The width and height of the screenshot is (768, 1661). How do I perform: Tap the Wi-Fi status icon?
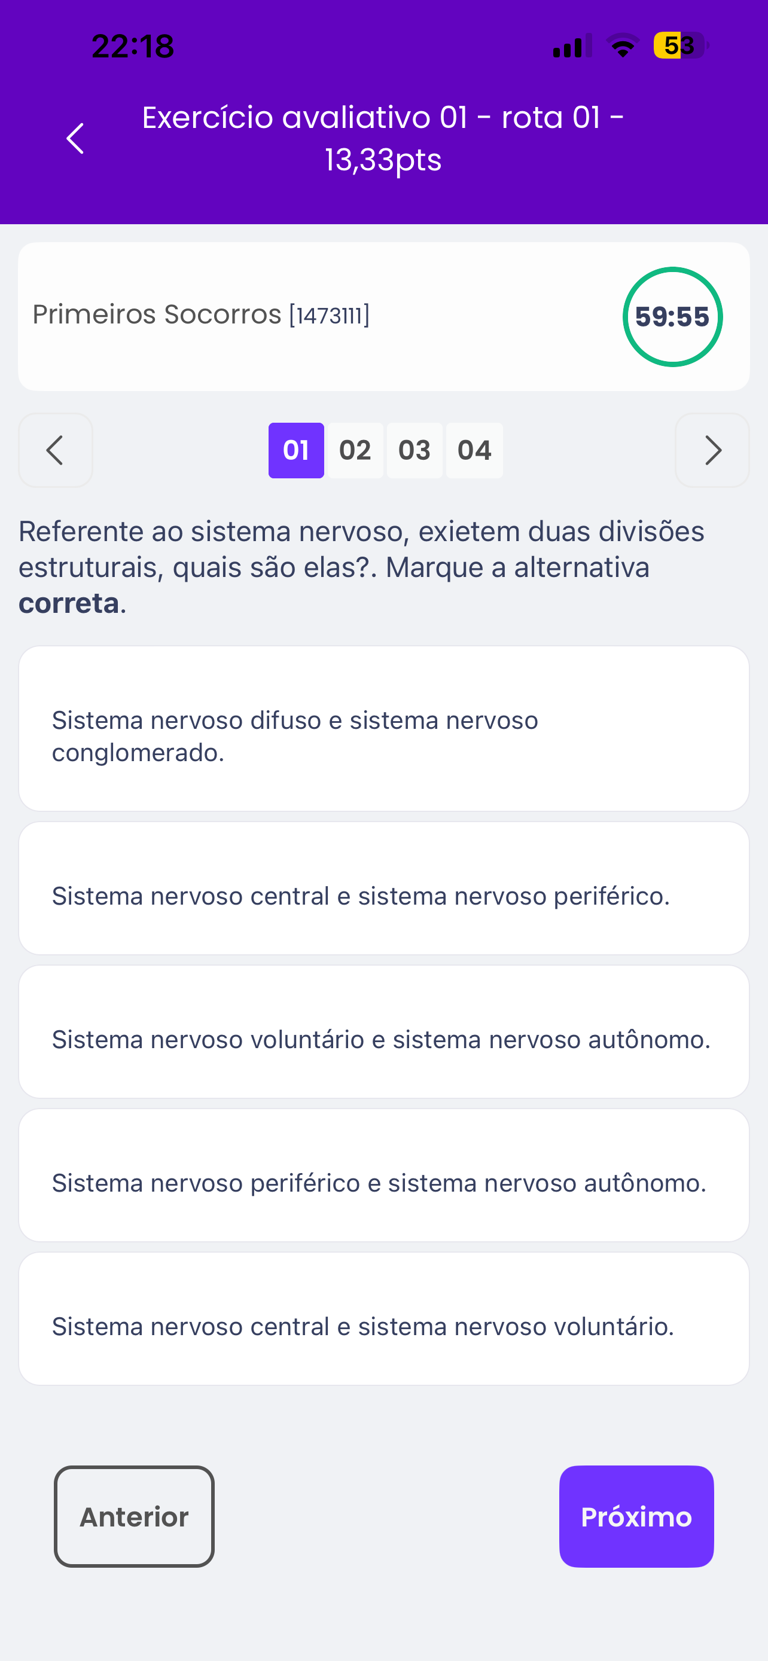pyautogui.click(x=622, y=47)
